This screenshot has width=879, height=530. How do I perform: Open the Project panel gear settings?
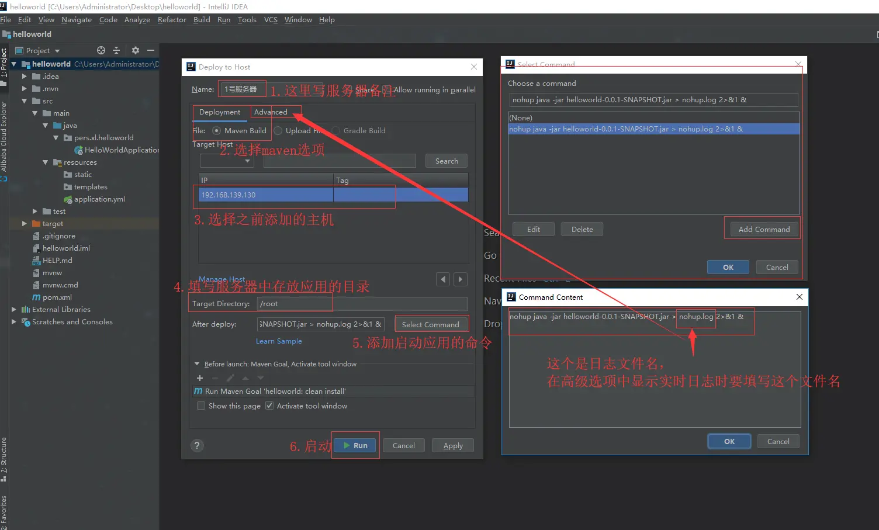[x=136, y=50]
